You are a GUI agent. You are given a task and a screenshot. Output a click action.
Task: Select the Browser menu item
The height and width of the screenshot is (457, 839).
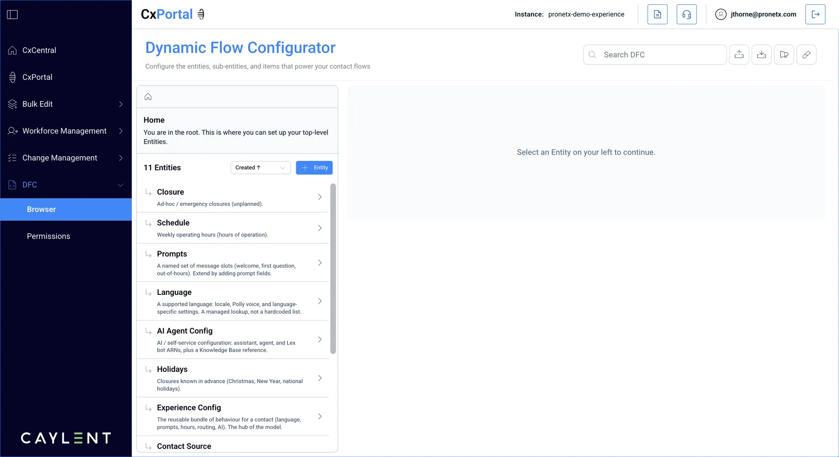tap(66, 209)
